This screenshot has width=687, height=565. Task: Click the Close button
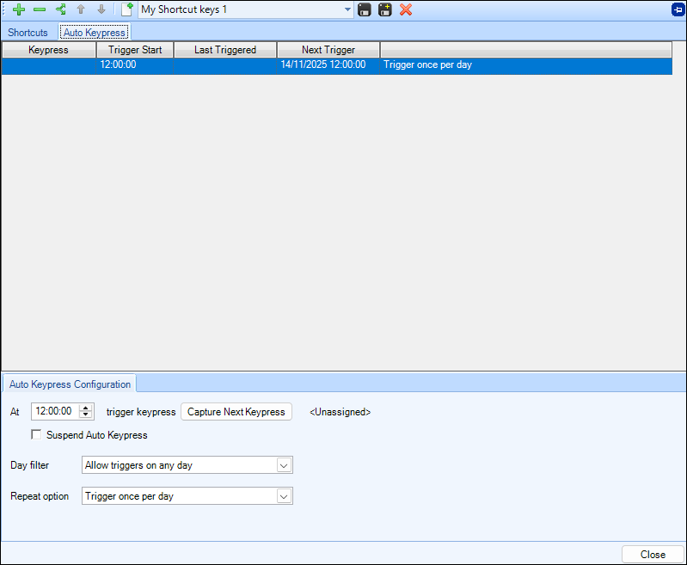[653, 555]
